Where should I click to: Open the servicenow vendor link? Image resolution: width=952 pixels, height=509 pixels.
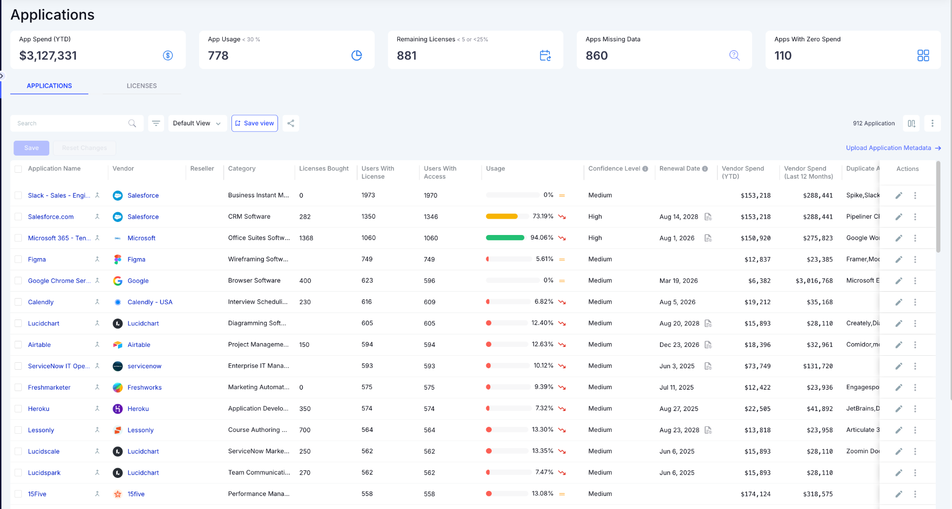pyautogui.click(x=145, y=366)
